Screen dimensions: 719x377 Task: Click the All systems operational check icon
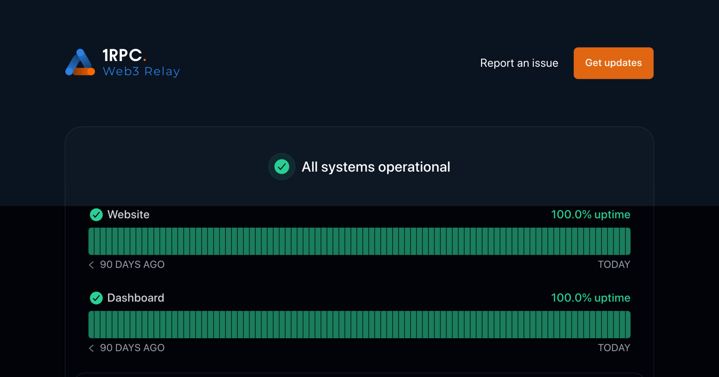tap(282, 167)
